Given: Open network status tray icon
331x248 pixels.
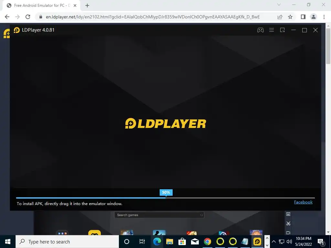Looking at the screenshot, I should [x=282, y=242].
